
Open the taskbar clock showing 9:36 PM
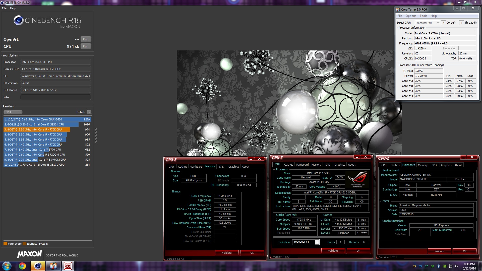point(469,266)
